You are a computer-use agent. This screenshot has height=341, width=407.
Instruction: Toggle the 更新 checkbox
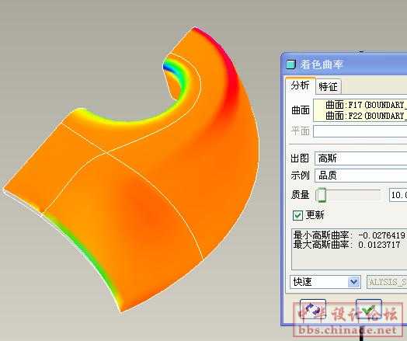click(x=297, y=215)
